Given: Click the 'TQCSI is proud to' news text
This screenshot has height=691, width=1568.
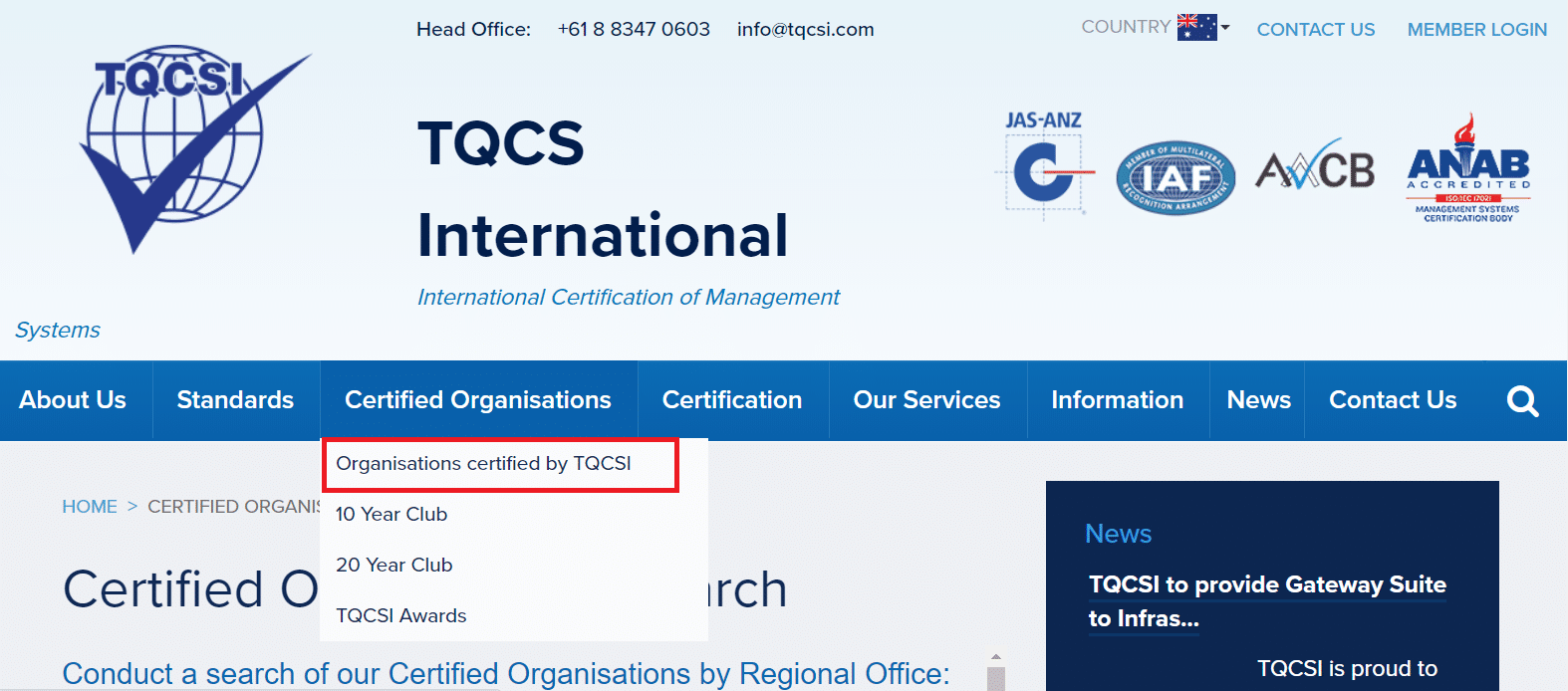Looking at the screenshot, I should click(1347, 669).
